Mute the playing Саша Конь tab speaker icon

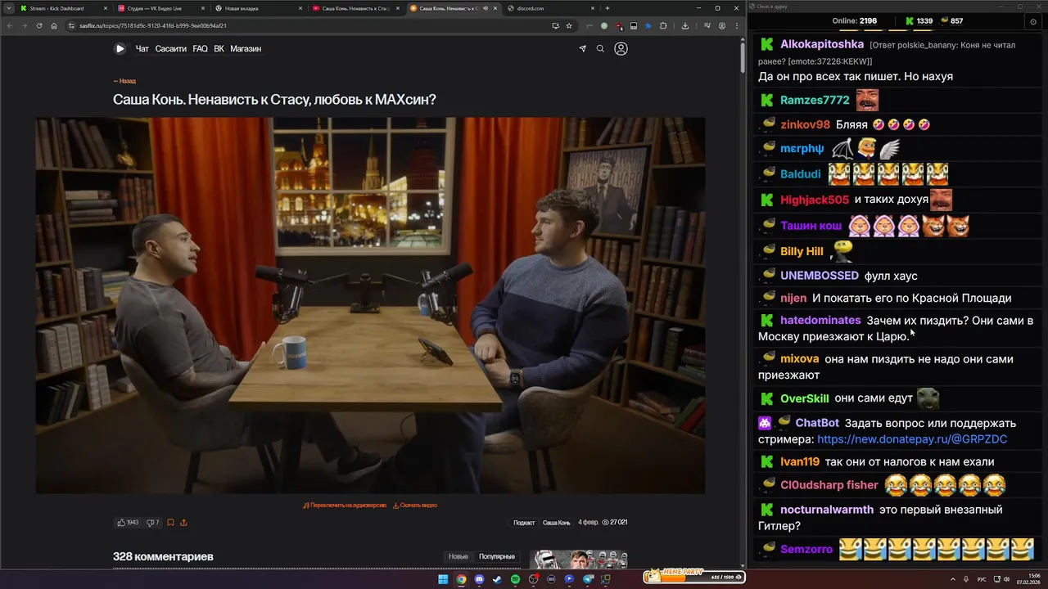(486, 8)
